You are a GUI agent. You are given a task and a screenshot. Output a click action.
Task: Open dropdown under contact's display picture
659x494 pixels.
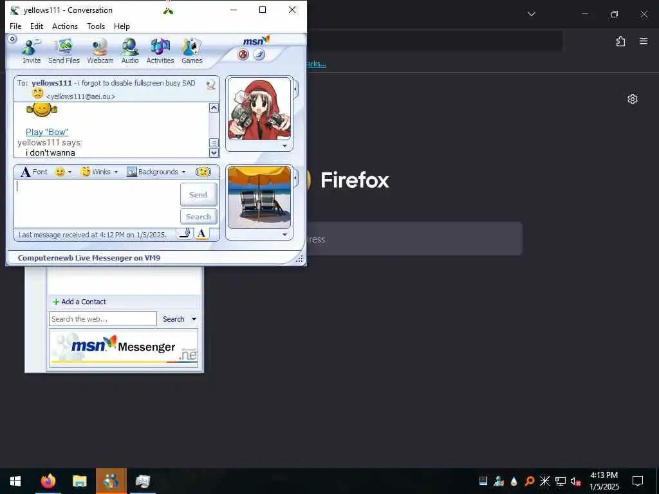(284, 146)
